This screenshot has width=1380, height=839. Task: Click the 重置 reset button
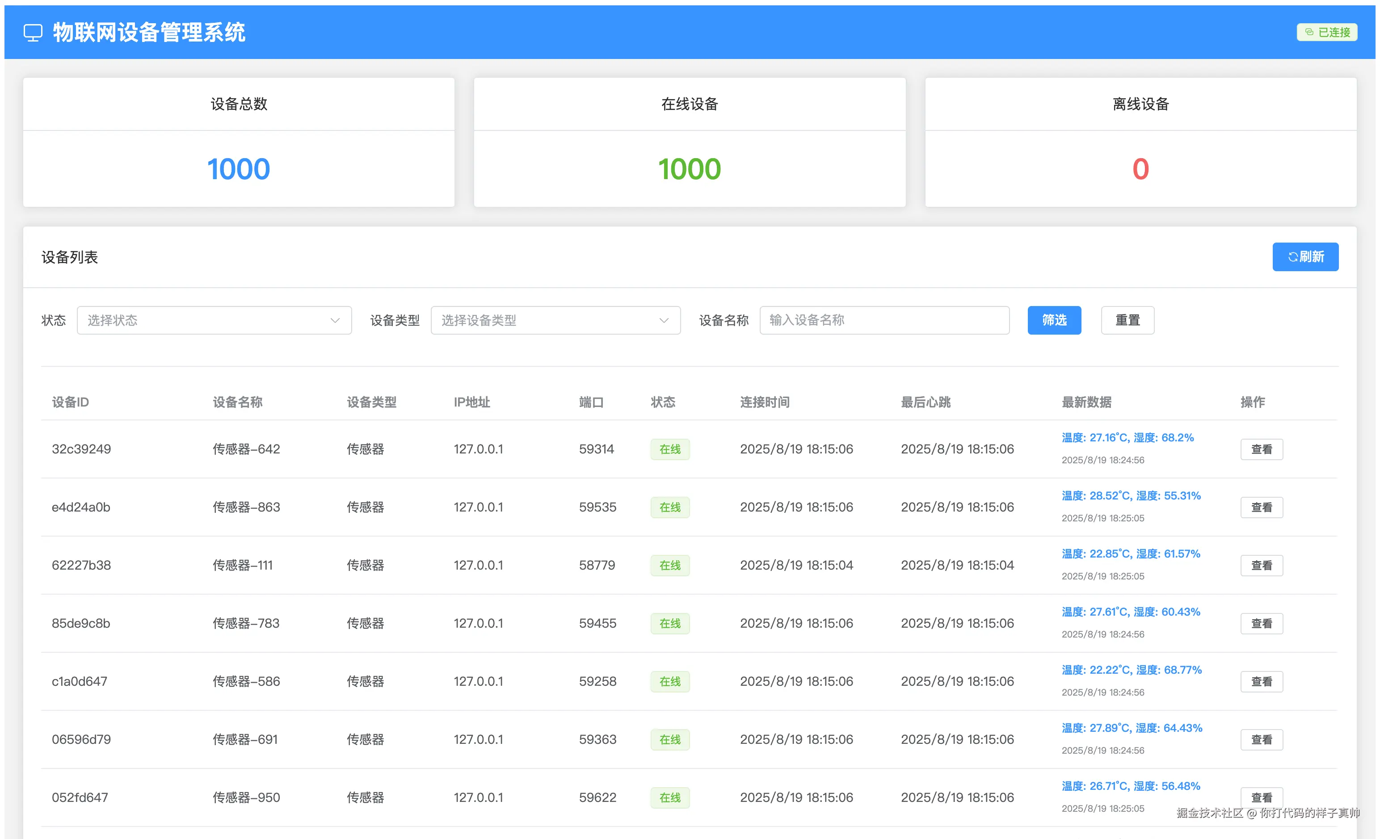pos(1128,320)
